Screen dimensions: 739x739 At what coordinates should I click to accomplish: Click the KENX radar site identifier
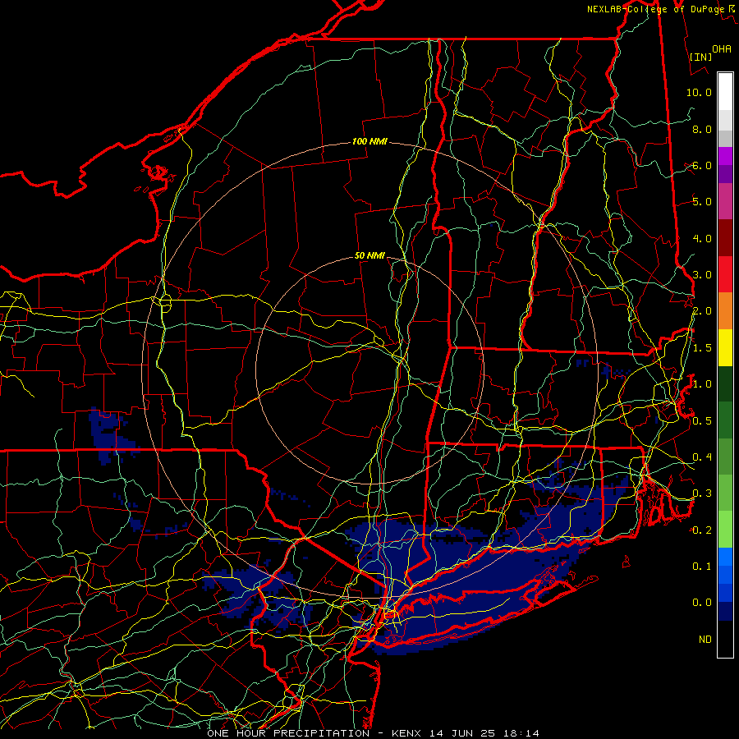[x=408, y=733]
